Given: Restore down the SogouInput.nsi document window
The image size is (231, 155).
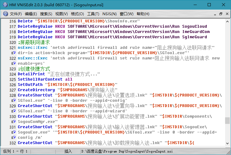Looking at the screenshot, I should pos(221,14).
